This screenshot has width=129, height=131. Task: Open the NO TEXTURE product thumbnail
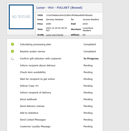tap(21, 17)
